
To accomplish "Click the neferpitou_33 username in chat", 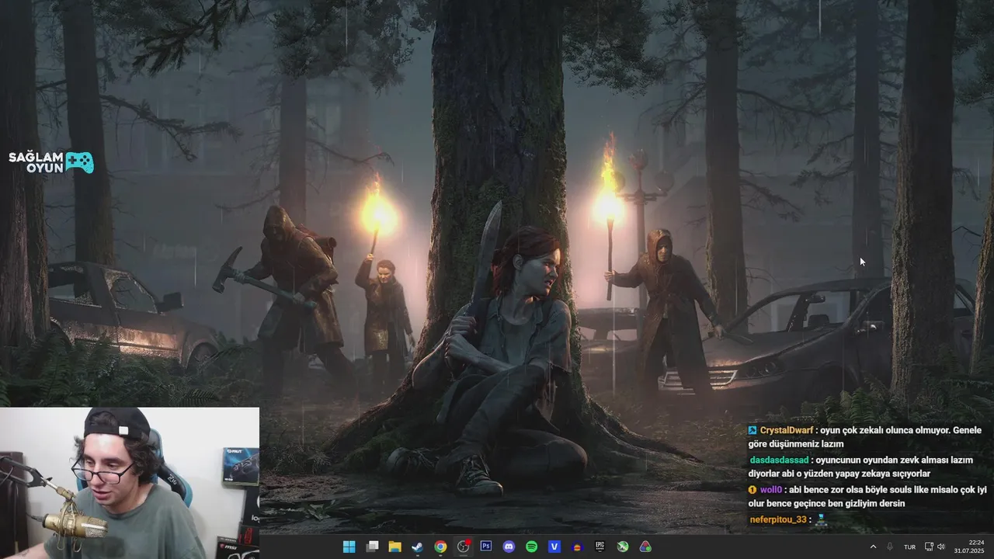I will pos(778,519).
